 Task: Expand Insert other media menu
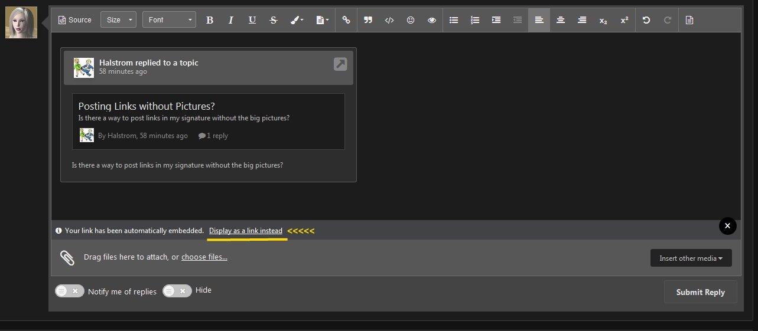(x=691, y=258)
